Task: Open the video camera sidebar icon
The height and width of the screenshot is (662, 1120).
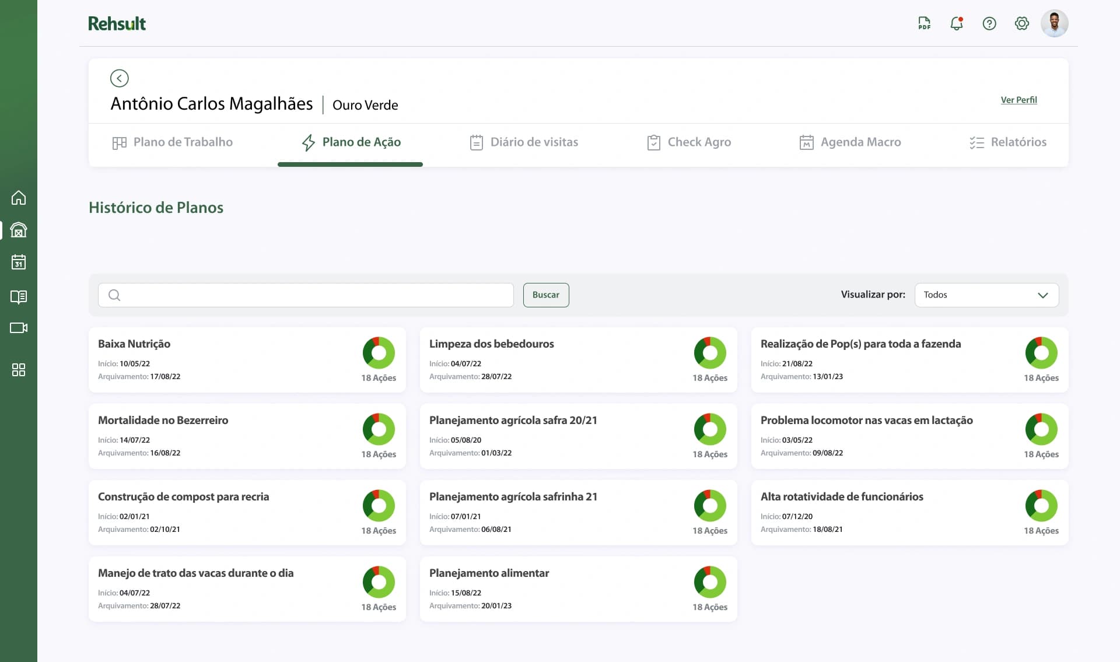Action: coord(19,328)
